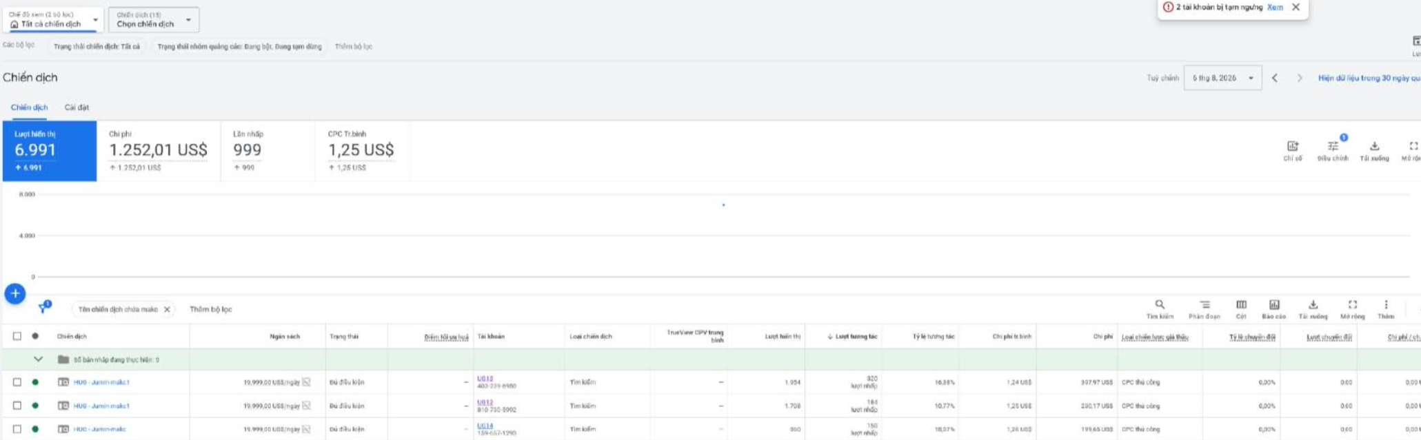Open Trạng thái chiến dịch: Tất cả filter chip
The image size is (1421, 440).
[97, 46]
